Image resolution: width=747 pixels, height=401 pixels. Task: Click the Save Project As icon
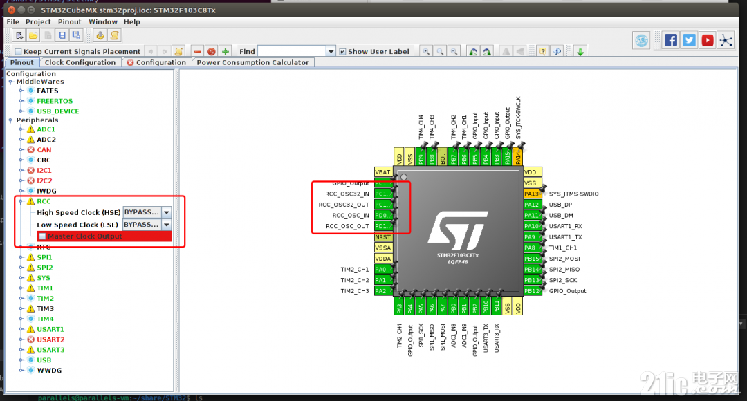[76, 35]
